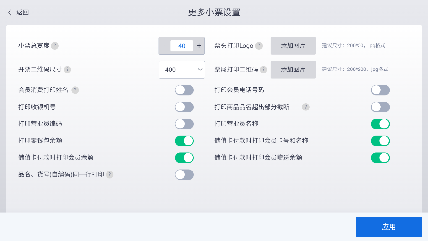The height and width of the screenshot is (241, 428).
Task: Click the back arrow chevron icon
Action: [10, 12]
